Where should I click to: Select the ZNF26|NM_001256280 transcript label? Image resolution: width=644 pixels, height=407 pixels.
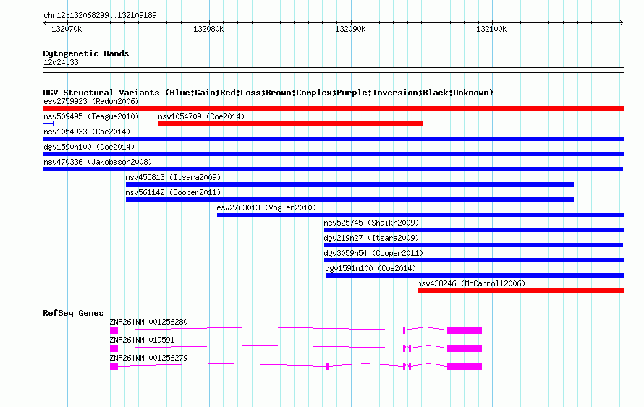148,322
